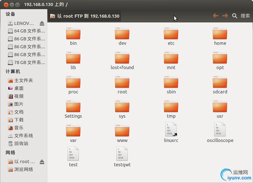Go to 图片 in sidebar
This screenshot has height=183, width=253.
click(16, 104)
